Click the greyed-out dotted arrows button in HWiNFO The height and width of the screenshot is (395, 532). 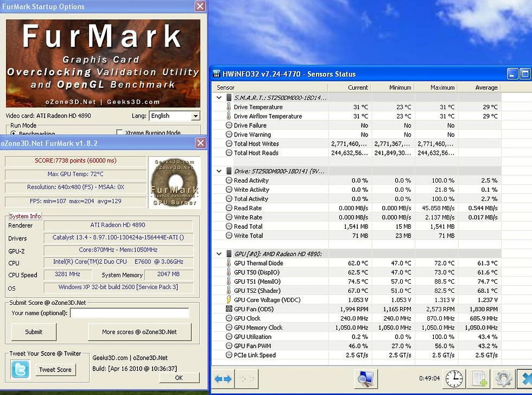246,378
